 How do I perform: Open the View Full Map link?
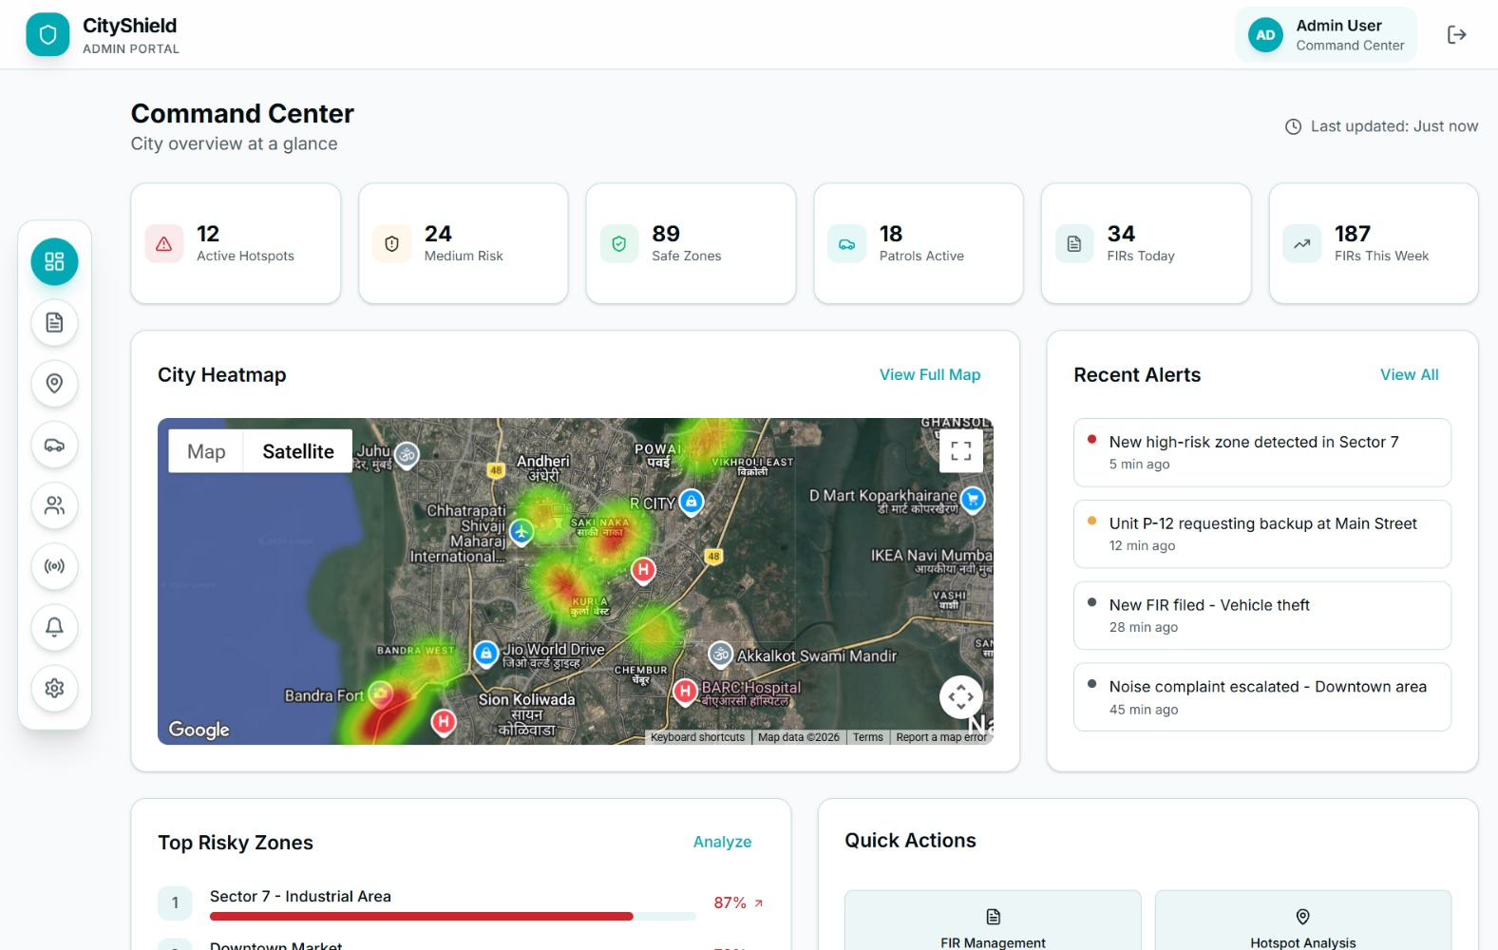coord(930,375)
